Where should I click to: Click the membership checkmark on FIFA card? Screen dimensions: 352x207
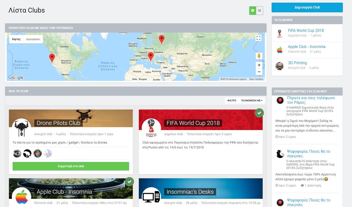coord(259,113)
